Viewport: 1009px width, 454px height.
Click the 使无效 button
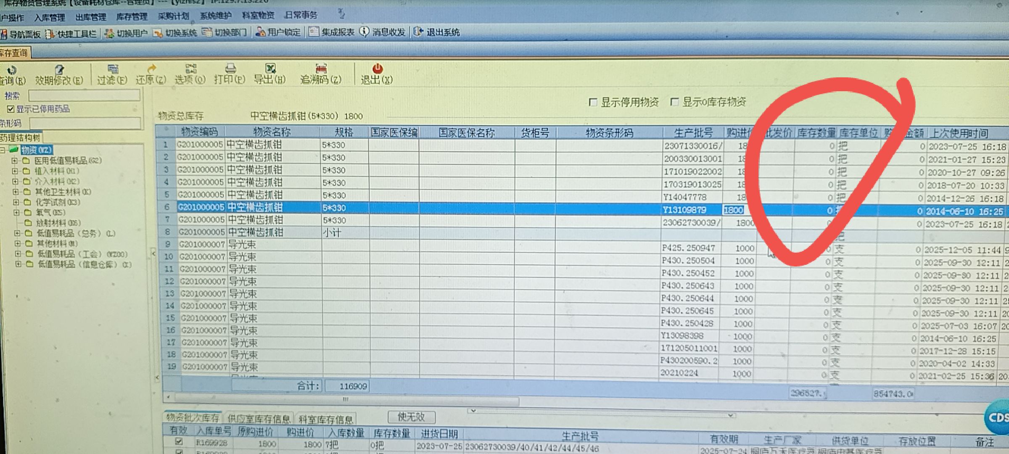[411, 417]
